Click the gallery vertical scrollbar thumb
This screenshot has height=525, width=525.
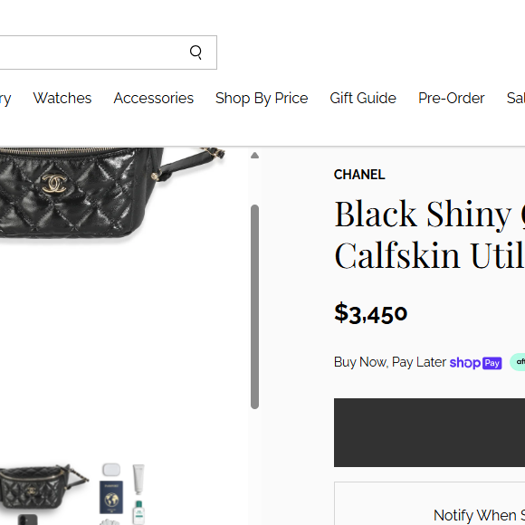(x=254, y=307)
